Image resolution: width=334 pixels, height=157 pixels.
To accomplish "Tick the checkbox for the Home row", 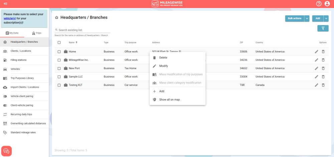I will point(59,51).
